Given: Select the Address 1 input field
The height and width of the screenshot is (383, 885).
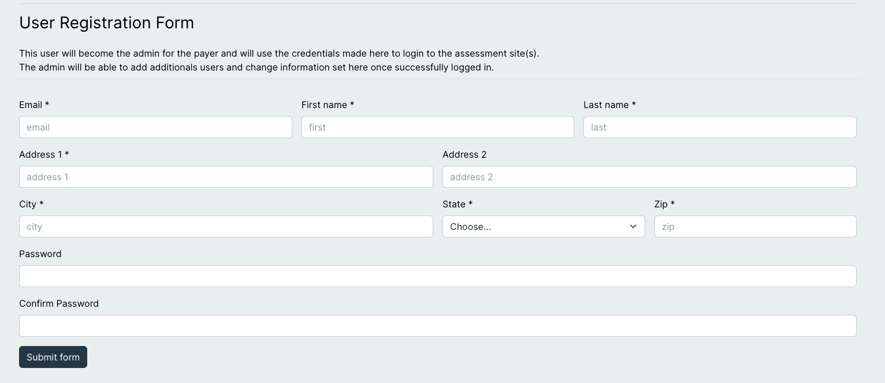Looking at the screenshot, I should point(226,177).
